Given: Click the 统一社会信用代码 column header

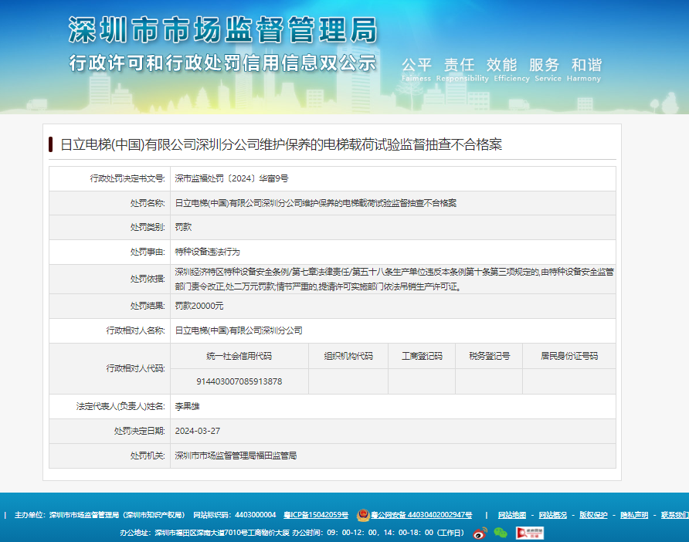Looking at the screenshot, I should click(239, 356).
